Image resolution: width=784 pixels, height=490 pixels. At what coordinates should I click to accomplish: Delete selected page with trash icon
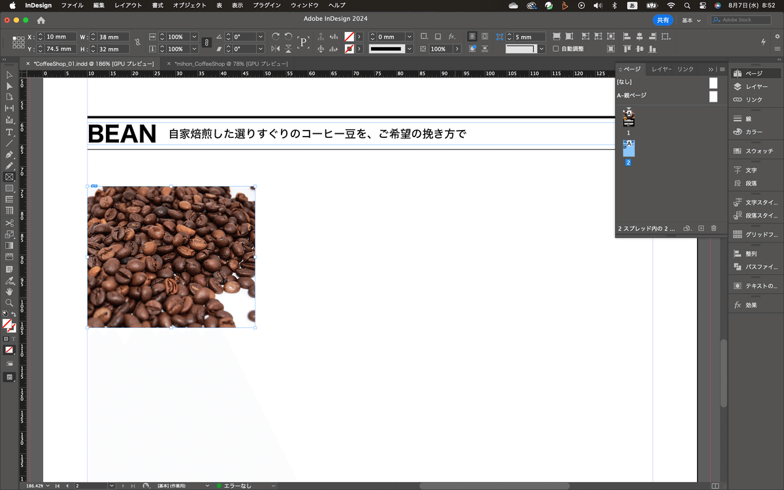coord(713,229)
